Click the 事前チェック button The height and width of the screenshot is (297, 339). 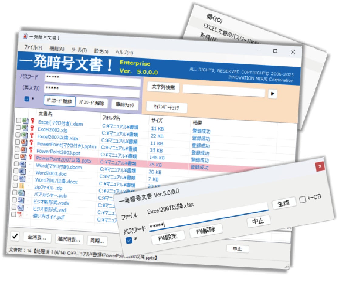pyautogui.click(x=125, y=105)
